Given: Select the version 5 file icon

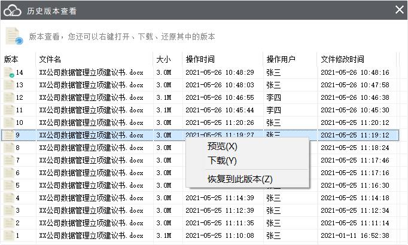Looking at the screenshot, I should pyautogui.click(x=8, y=185).
